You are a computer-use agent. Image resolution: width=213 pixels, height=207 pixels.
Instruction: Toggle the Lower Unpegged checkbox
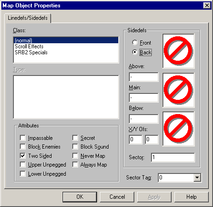coord(23,174)
